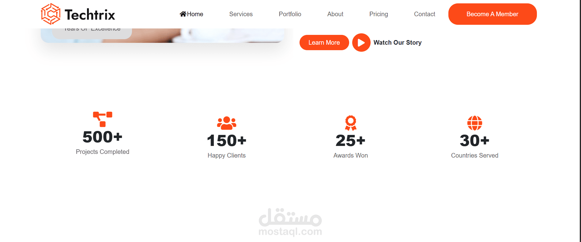This screenshot has width=581, height=242.
Task: Click the project diagram icon above 500+
Action: coord(103,119)
